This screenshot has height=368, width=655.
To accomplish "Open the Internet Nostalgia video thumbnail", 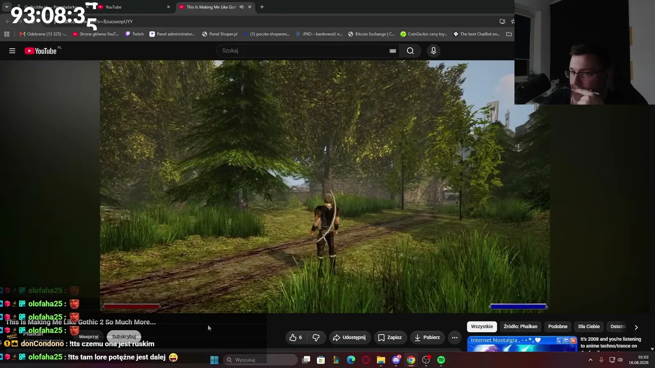I will tap(522, 344).
